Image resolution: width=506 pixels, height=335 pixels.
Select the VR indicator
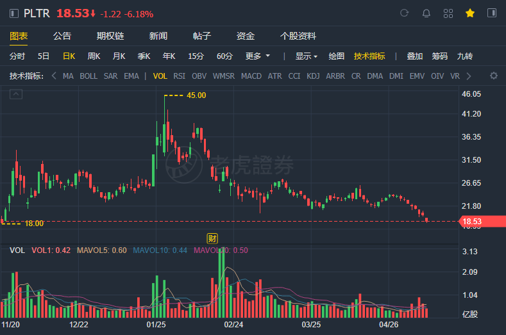455,76
